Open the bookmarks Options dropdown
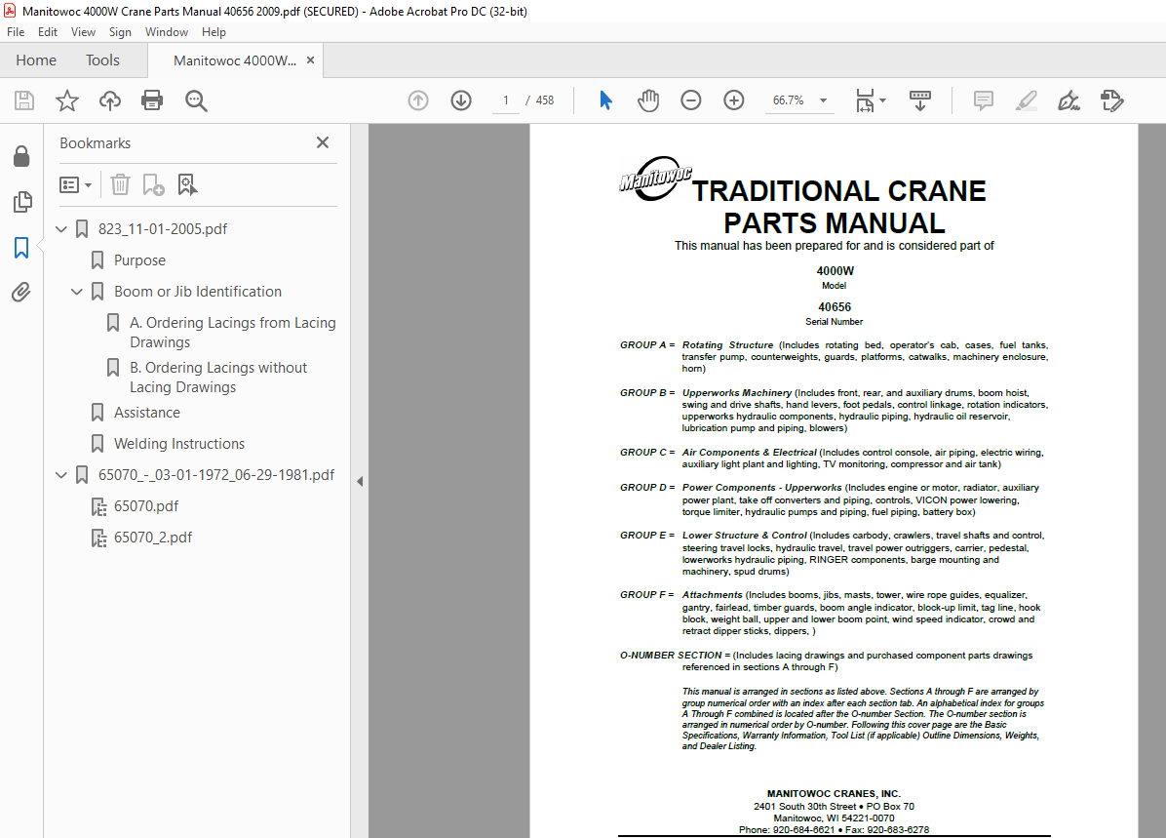The width and height of the screenshot is (1166, 838). (75, 184)
